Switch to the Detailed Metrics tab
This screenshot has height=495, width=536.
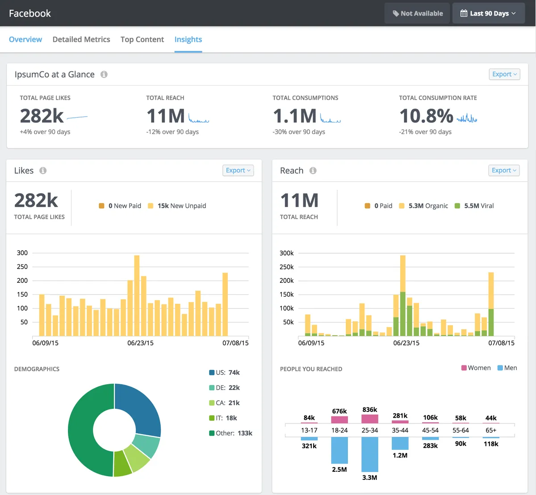[81, 39]
